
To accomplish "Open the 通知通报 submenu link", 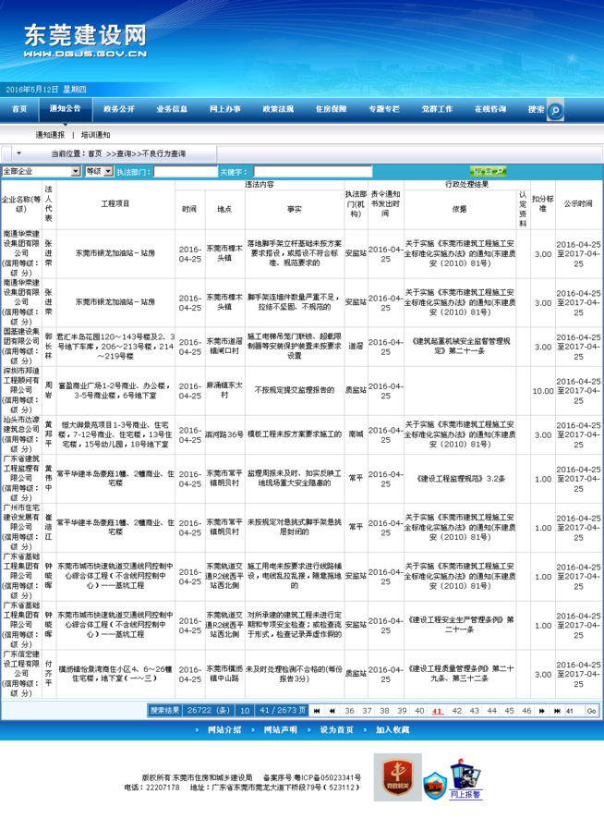I will click(x=50, y=135).
